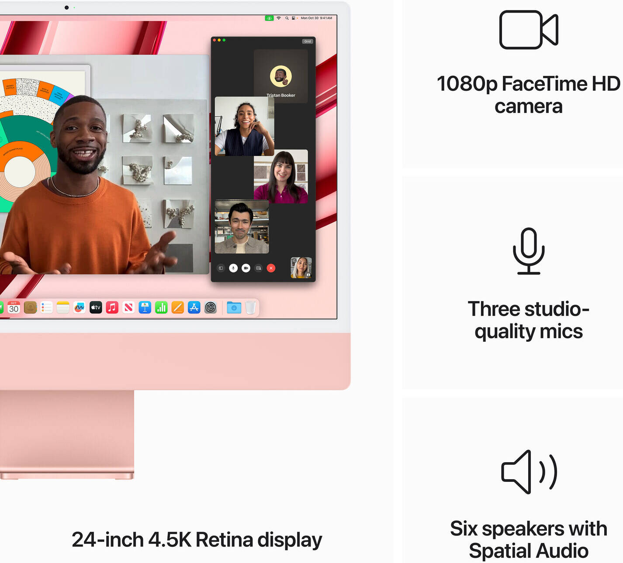The image size is (623, 563).
Task: Launch Numbers from the dock
Action: pyautogui.click(x=161, y=308)
